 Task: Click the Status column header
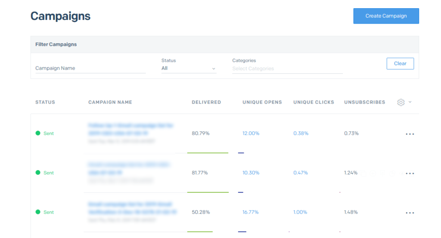click(45, 102)
